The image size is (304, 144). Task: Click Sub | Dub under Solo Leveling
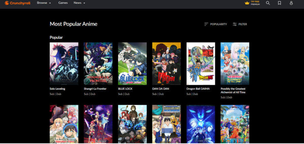point(55,94)
